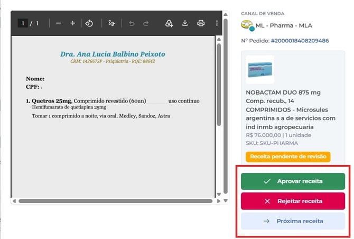The height and width of the screenshot is (239, 354).
Task: Click the add-to-Drive icon in PDF toolbar
Action: coord(169,23)
